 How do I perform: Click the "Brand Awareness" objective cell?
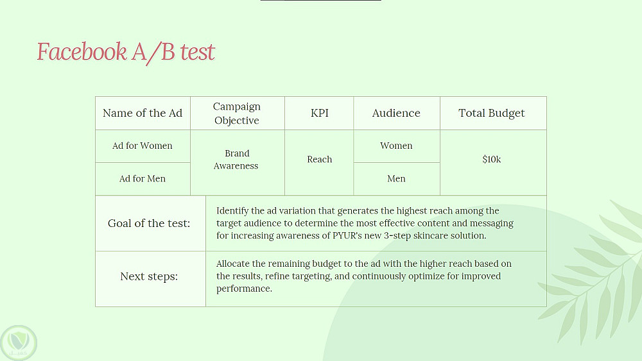point(236,160)
